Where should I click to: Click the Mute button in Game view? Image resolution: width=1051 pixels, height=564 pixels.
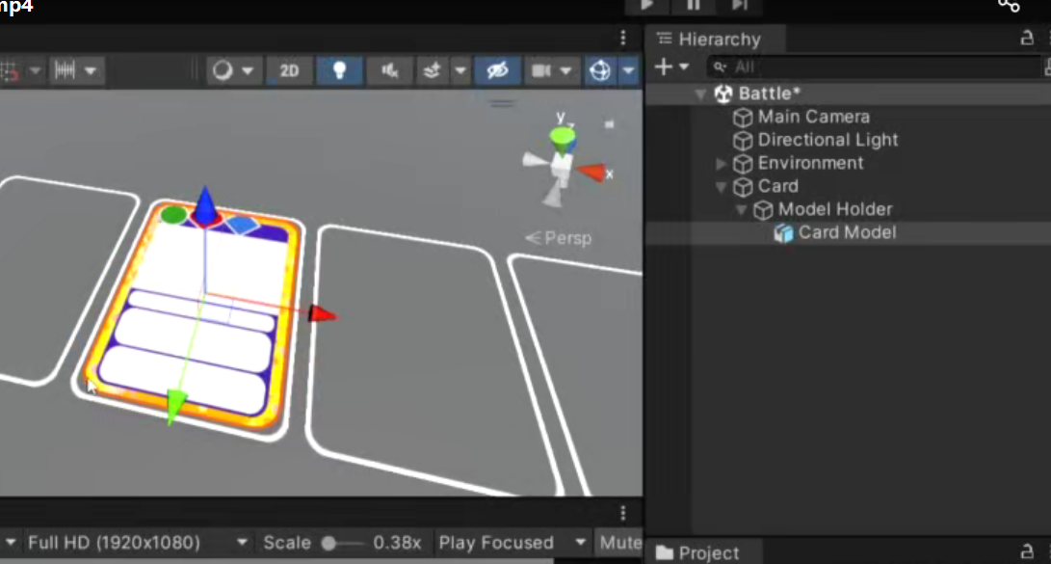pyautogui.click(x=619, y=542)
